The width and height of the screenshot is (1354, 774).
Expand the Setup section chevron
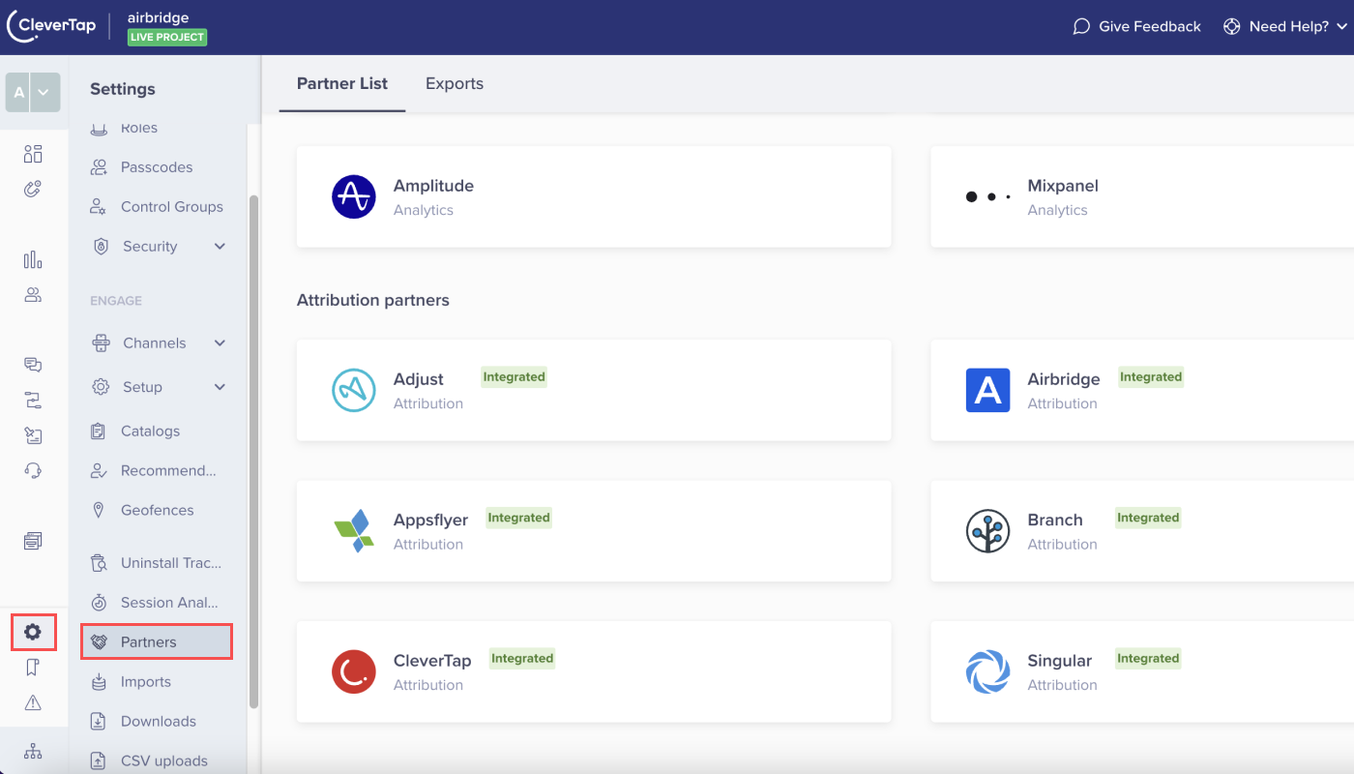[x=220, y=387]
